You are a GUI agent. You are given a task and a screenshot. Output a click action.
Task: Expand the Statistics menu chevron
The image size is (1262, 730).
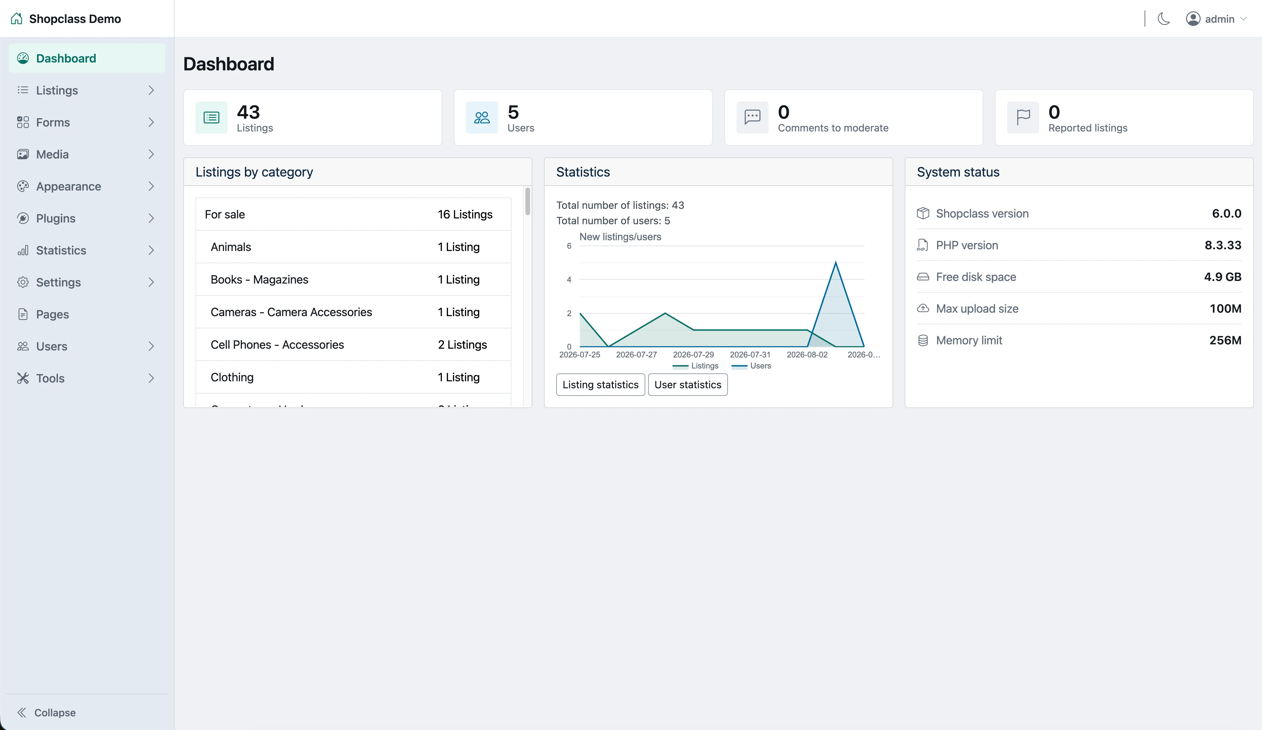[x=151, y=250]
